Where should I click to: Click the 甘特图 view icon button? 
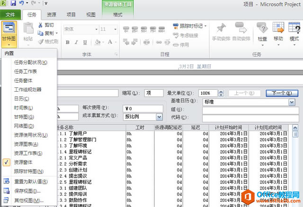click(x=9, y=29)
